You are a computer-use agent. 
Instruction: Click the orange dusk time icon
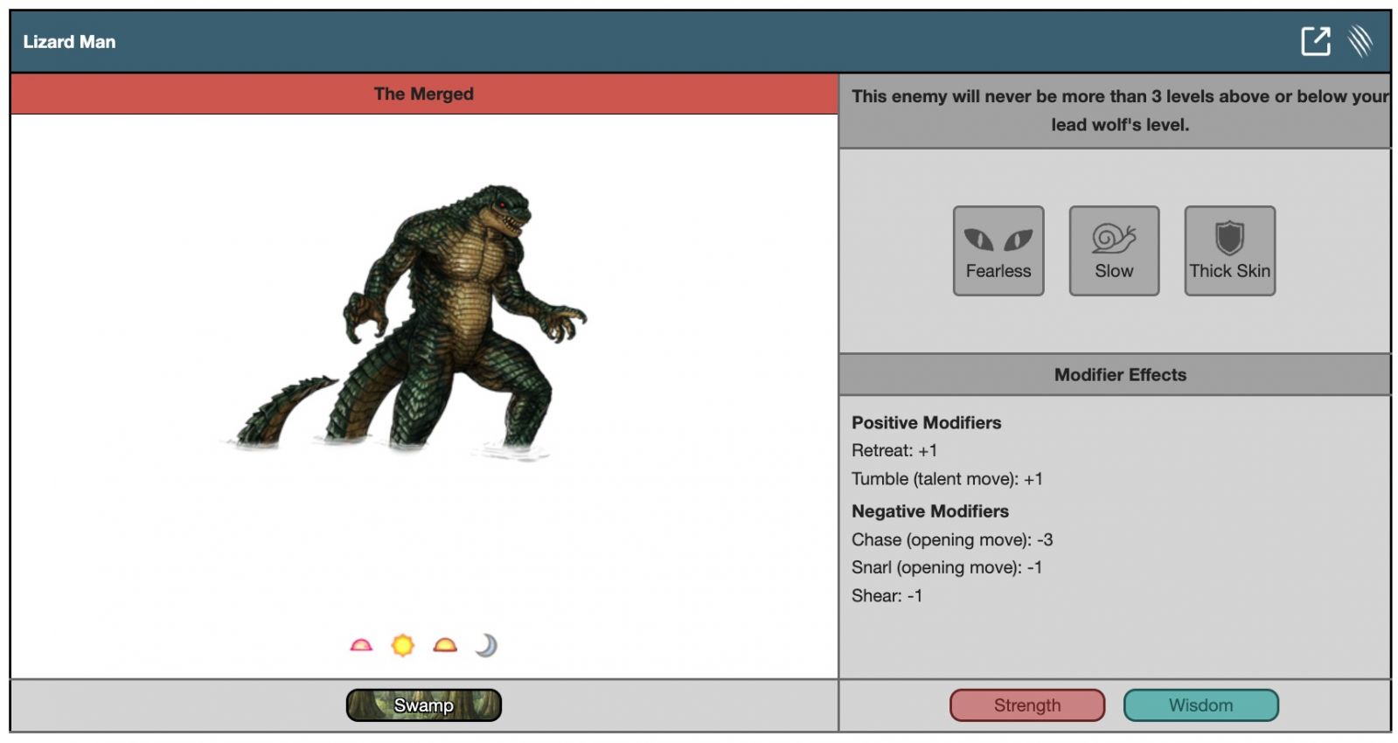[x=445, y=645]
